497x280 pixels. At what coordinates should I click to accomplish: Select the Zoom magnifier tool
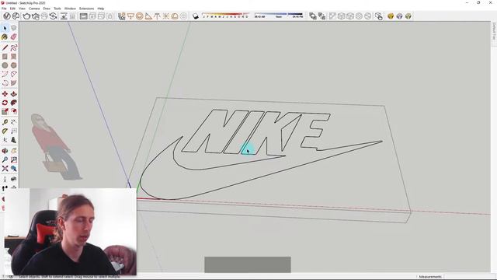(x=5, y=159)
